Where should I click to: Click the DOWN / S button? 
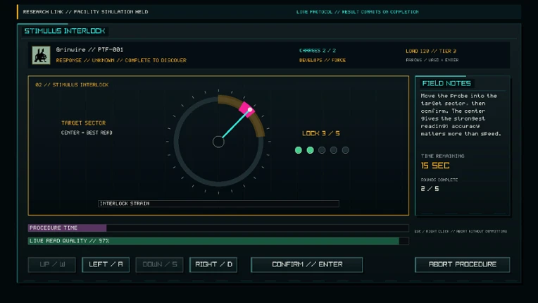pyautogui.click(x=160, y=264)
